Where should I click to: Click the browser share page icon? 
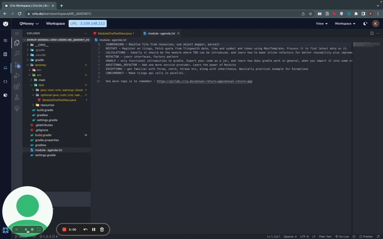click(303, 14)
